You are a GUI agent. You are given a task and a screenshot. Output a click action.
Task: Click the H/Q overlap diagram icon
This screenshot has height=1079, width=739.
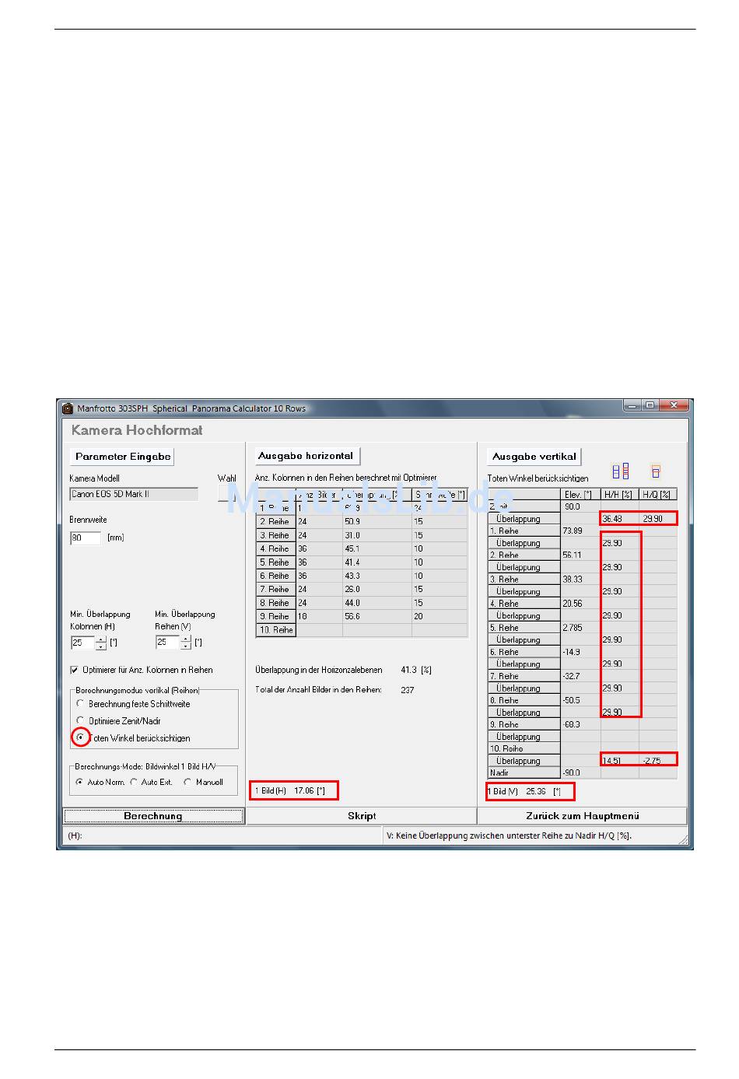[x=656, y=471]
